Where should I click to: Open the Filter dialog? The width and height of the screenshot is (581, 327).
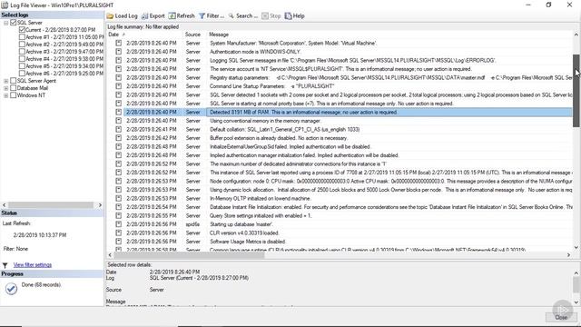pos(212,16)
